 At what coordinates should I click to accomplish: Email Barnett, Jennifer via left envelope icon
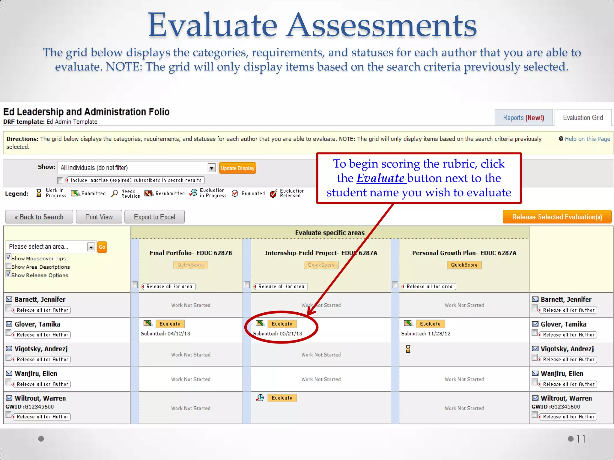[x=9, y=299]
